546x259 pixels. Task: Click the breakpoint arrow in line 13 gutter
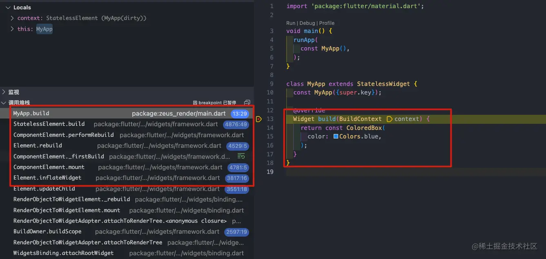(x=259, y=119)
